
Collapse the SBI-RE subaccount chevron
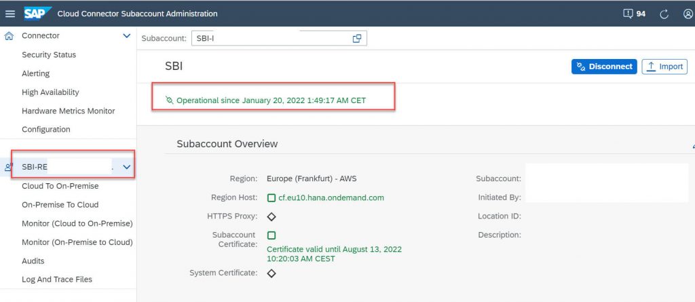coord(126,167)
